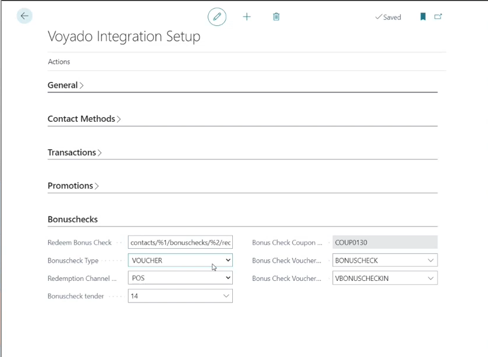
Task: Open the VBONUSCHECKIN voucher dropdown
Action: click(385, 278)
